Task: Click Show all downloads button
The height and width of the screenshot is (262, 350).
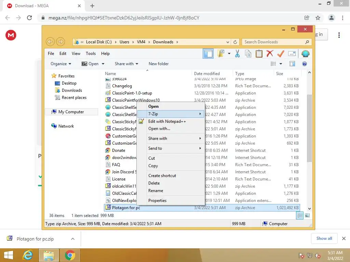Action: (324, 238)
